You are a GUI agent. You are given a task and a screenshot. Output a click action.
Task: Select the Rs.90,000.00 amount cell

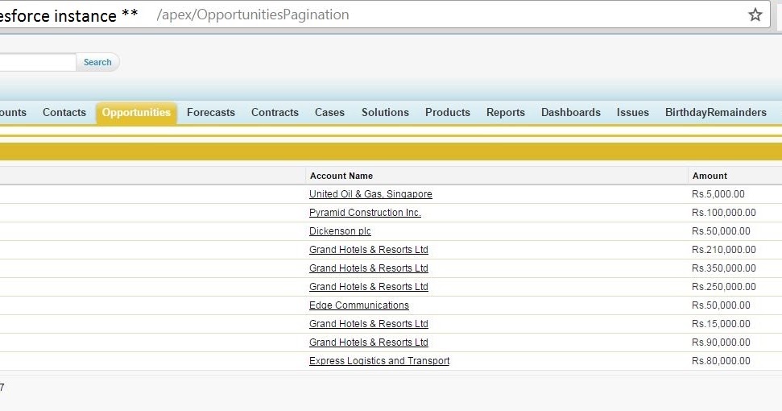(721, 342)
